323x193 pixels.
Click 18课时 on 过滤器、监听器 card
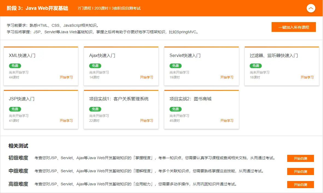pyautogui.click(x=255, y=77)
